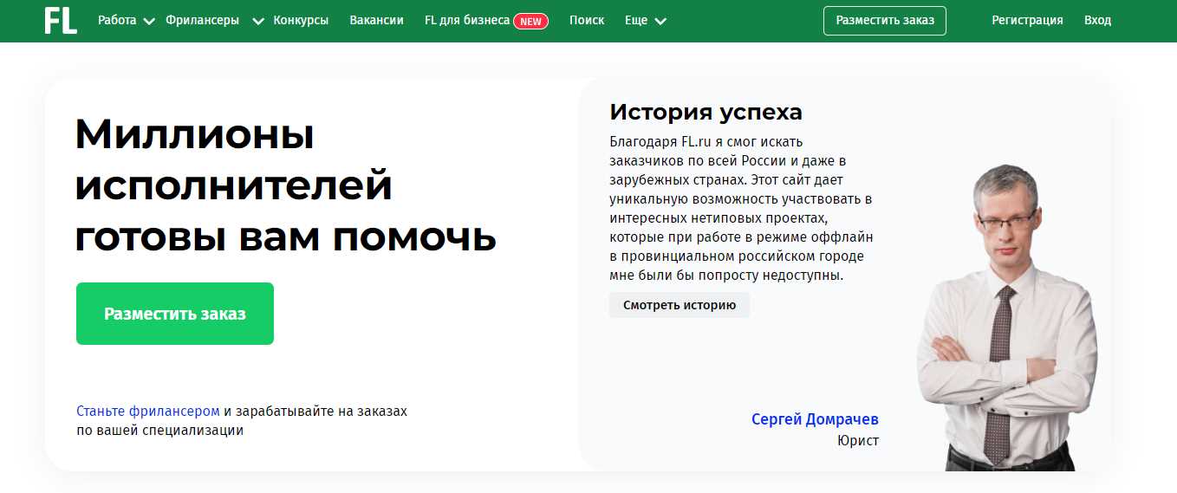
Task: Click the История успеха heading
Action: tap(706, 112)
